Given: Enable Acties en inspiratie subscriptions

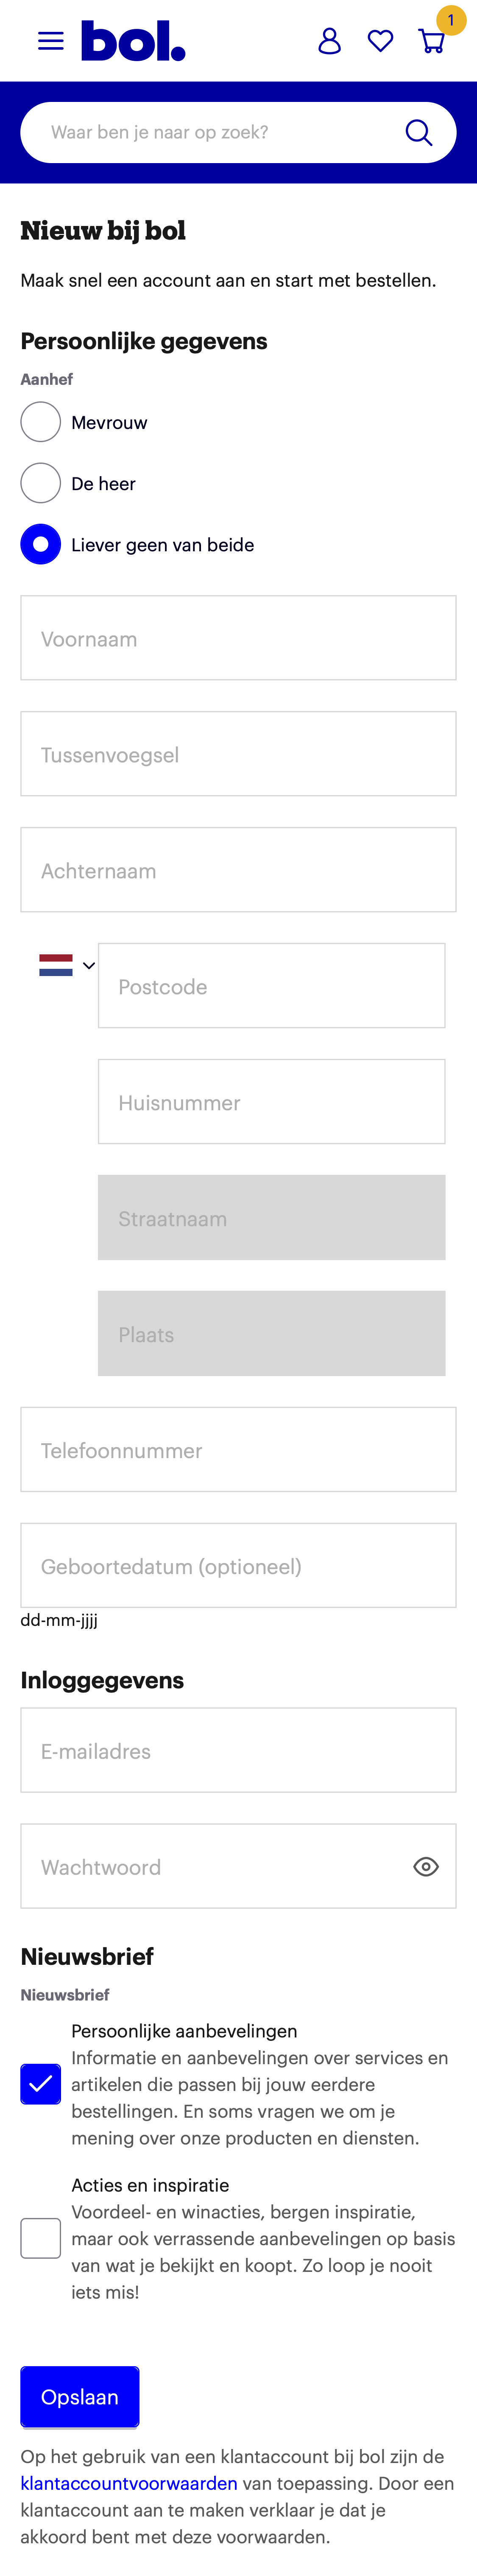Looking at the screenshot, I should click(40, 2238).
